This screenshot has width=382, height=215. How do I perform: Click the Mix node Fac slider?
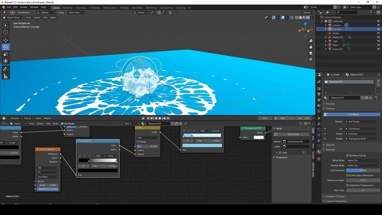coord(147,146)
